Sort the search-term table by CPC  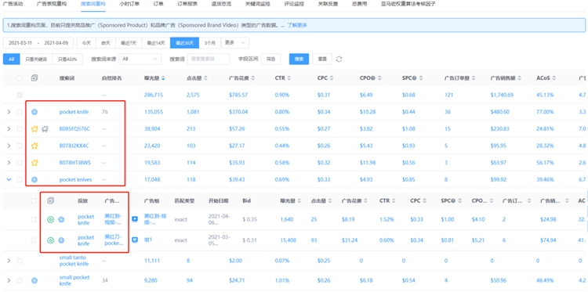click(x=332, y=78)
